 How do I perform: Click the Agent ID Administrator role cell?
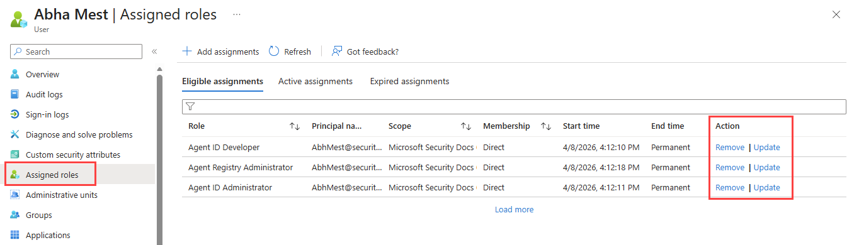click(230, 188)
